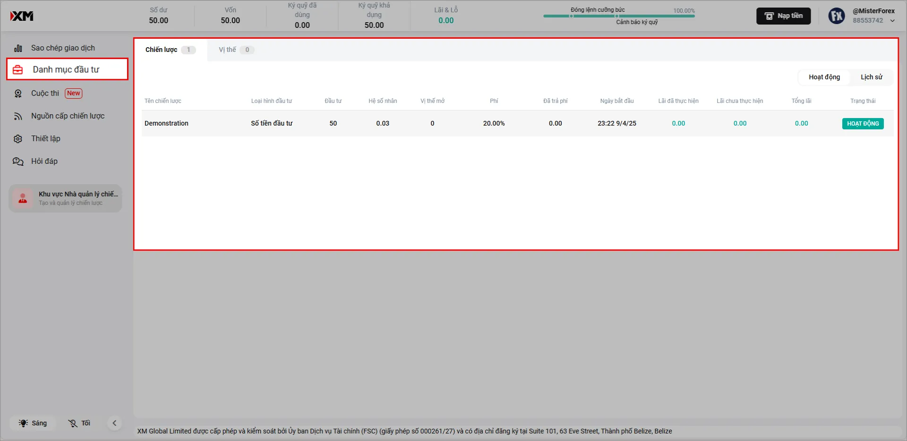Select Danh mục đầu tư menu
Screen dimensions: 907x441
click(67, 69)
